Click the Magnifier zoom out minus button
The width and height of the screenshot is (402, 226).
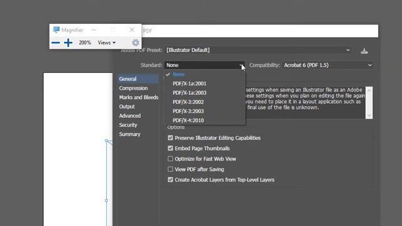tap(56, 43)
